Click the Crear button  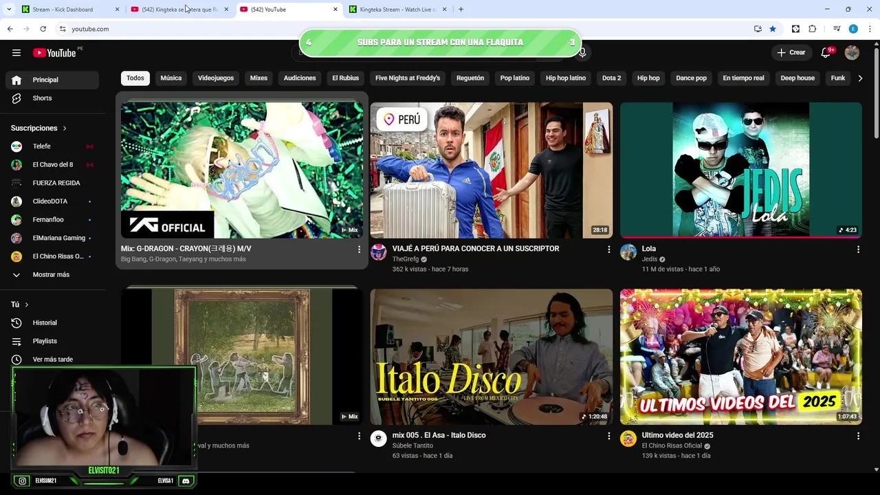[791, 53]
